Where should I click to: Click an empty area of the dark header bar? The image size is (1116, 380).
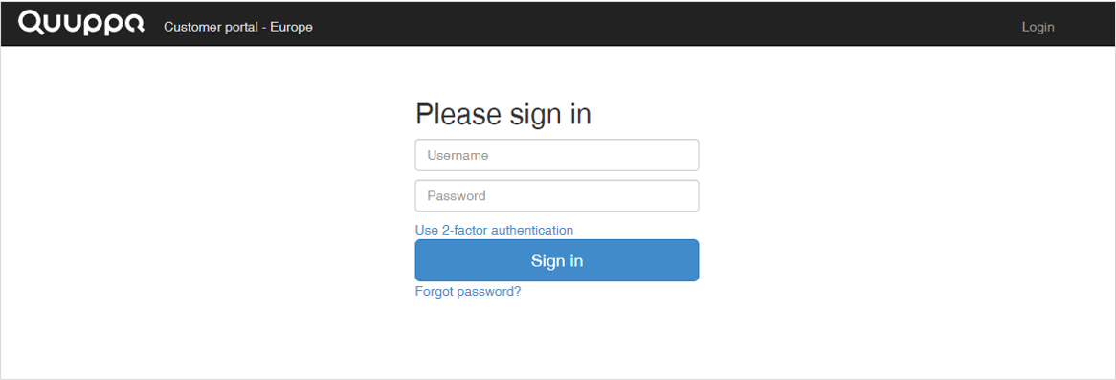[640, 24]
